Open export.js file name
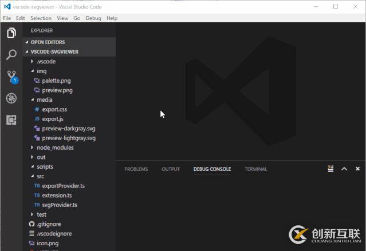The height and width of the screenshot is (251, 366). pos(53,119)
